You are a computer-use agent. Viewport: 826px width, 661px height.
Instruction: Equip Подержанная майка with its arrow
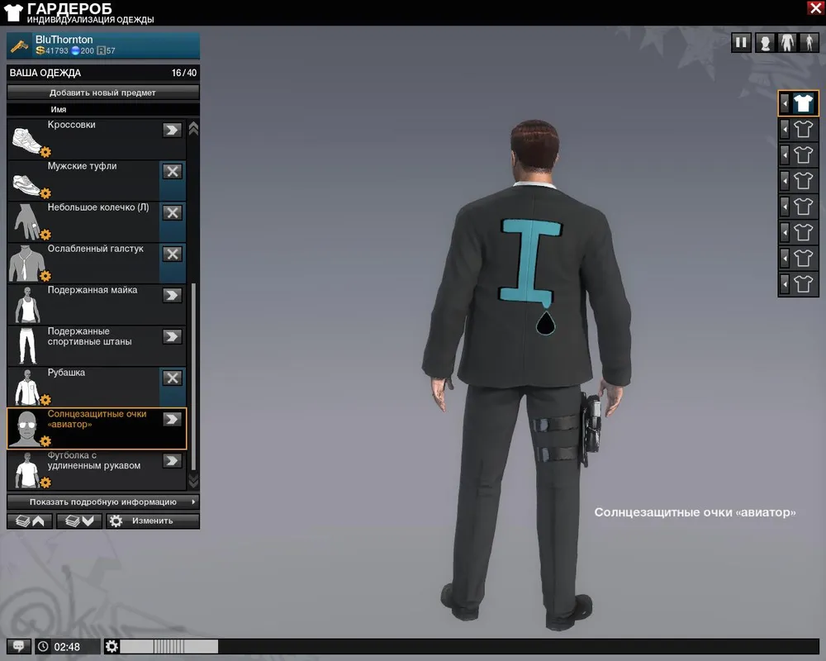click(172, 295)
